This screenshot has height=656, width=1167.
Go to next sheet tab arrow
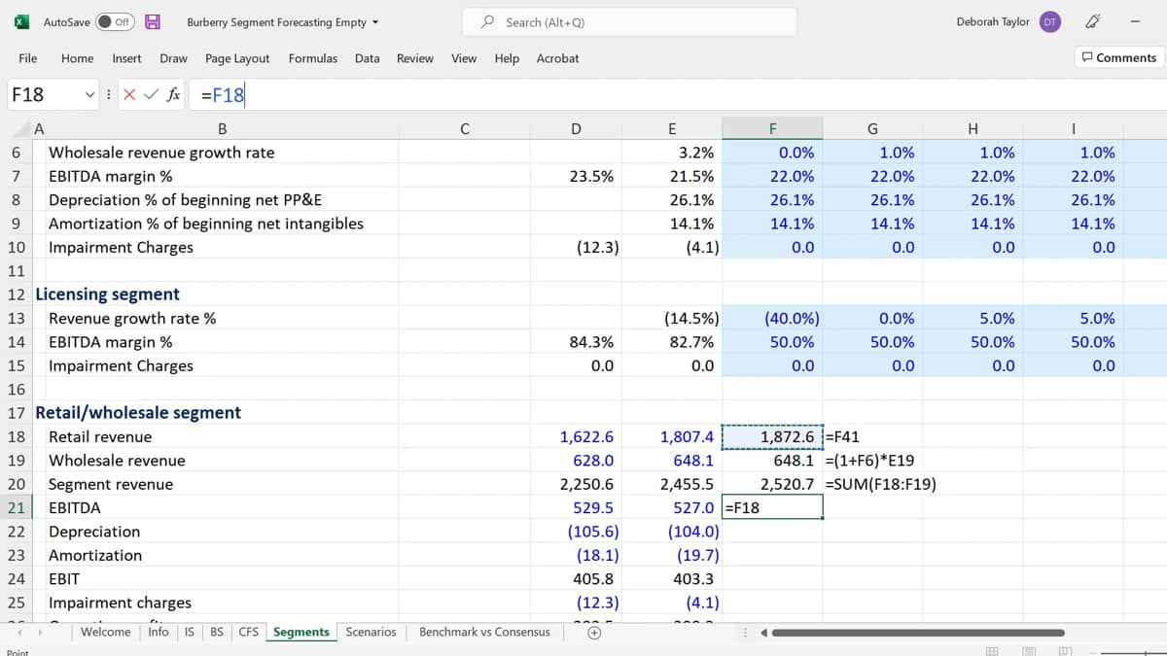pyautogui.click(x=43, y=633)
